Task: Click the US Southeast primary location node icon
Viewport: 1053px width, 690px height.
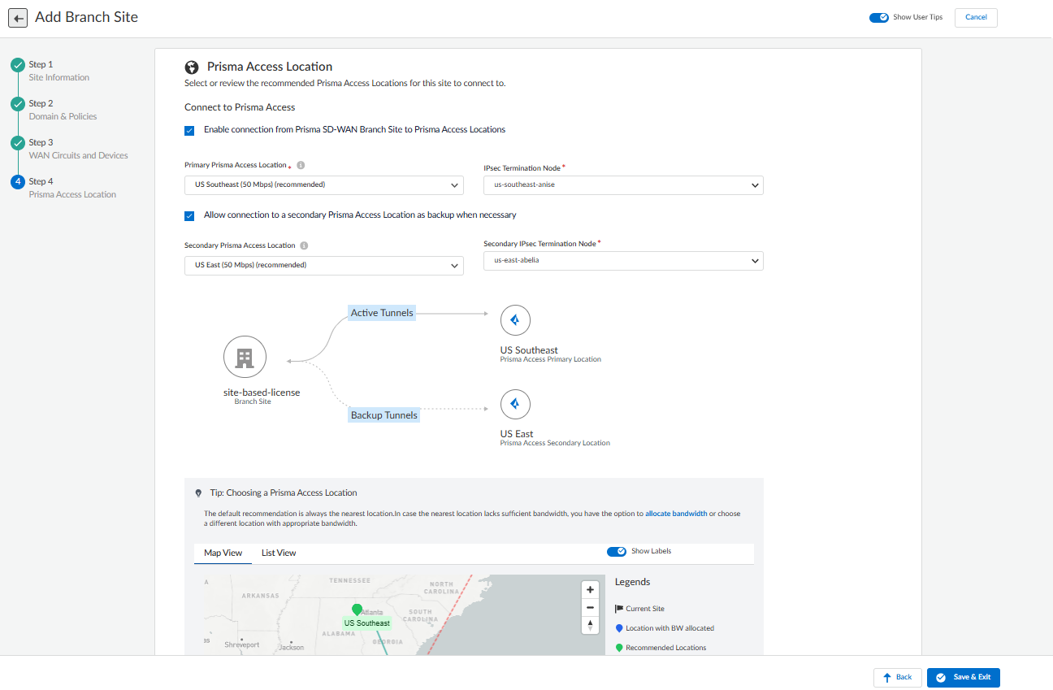Action: (x=515, y=320)
